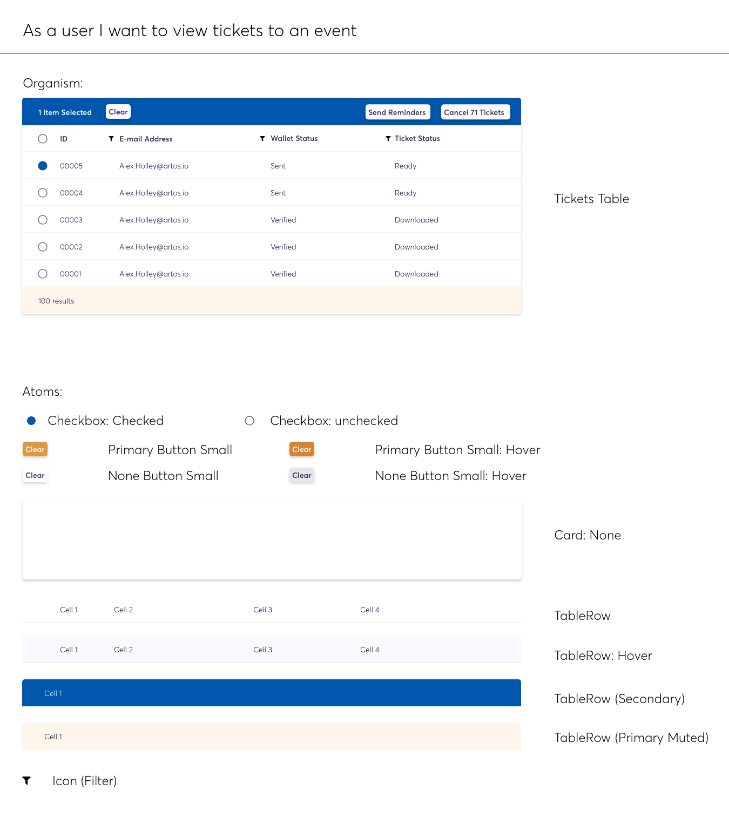729x837 pixels.
Task: Click e-mail address in row 00005
Action: click(154, 166)
